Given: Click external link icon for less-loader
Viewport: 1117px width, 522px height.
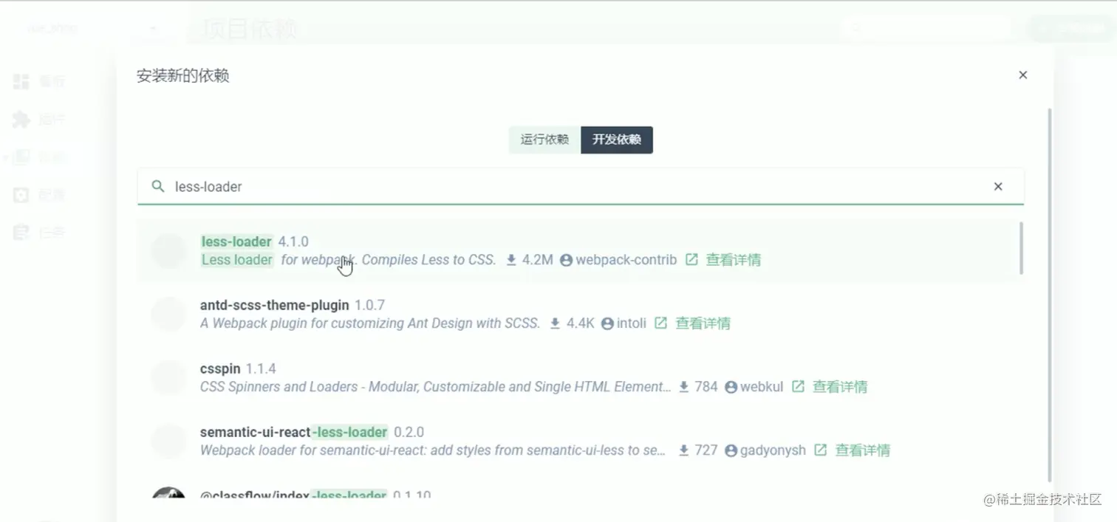Looking at the screenshot, I should [691, 260].
